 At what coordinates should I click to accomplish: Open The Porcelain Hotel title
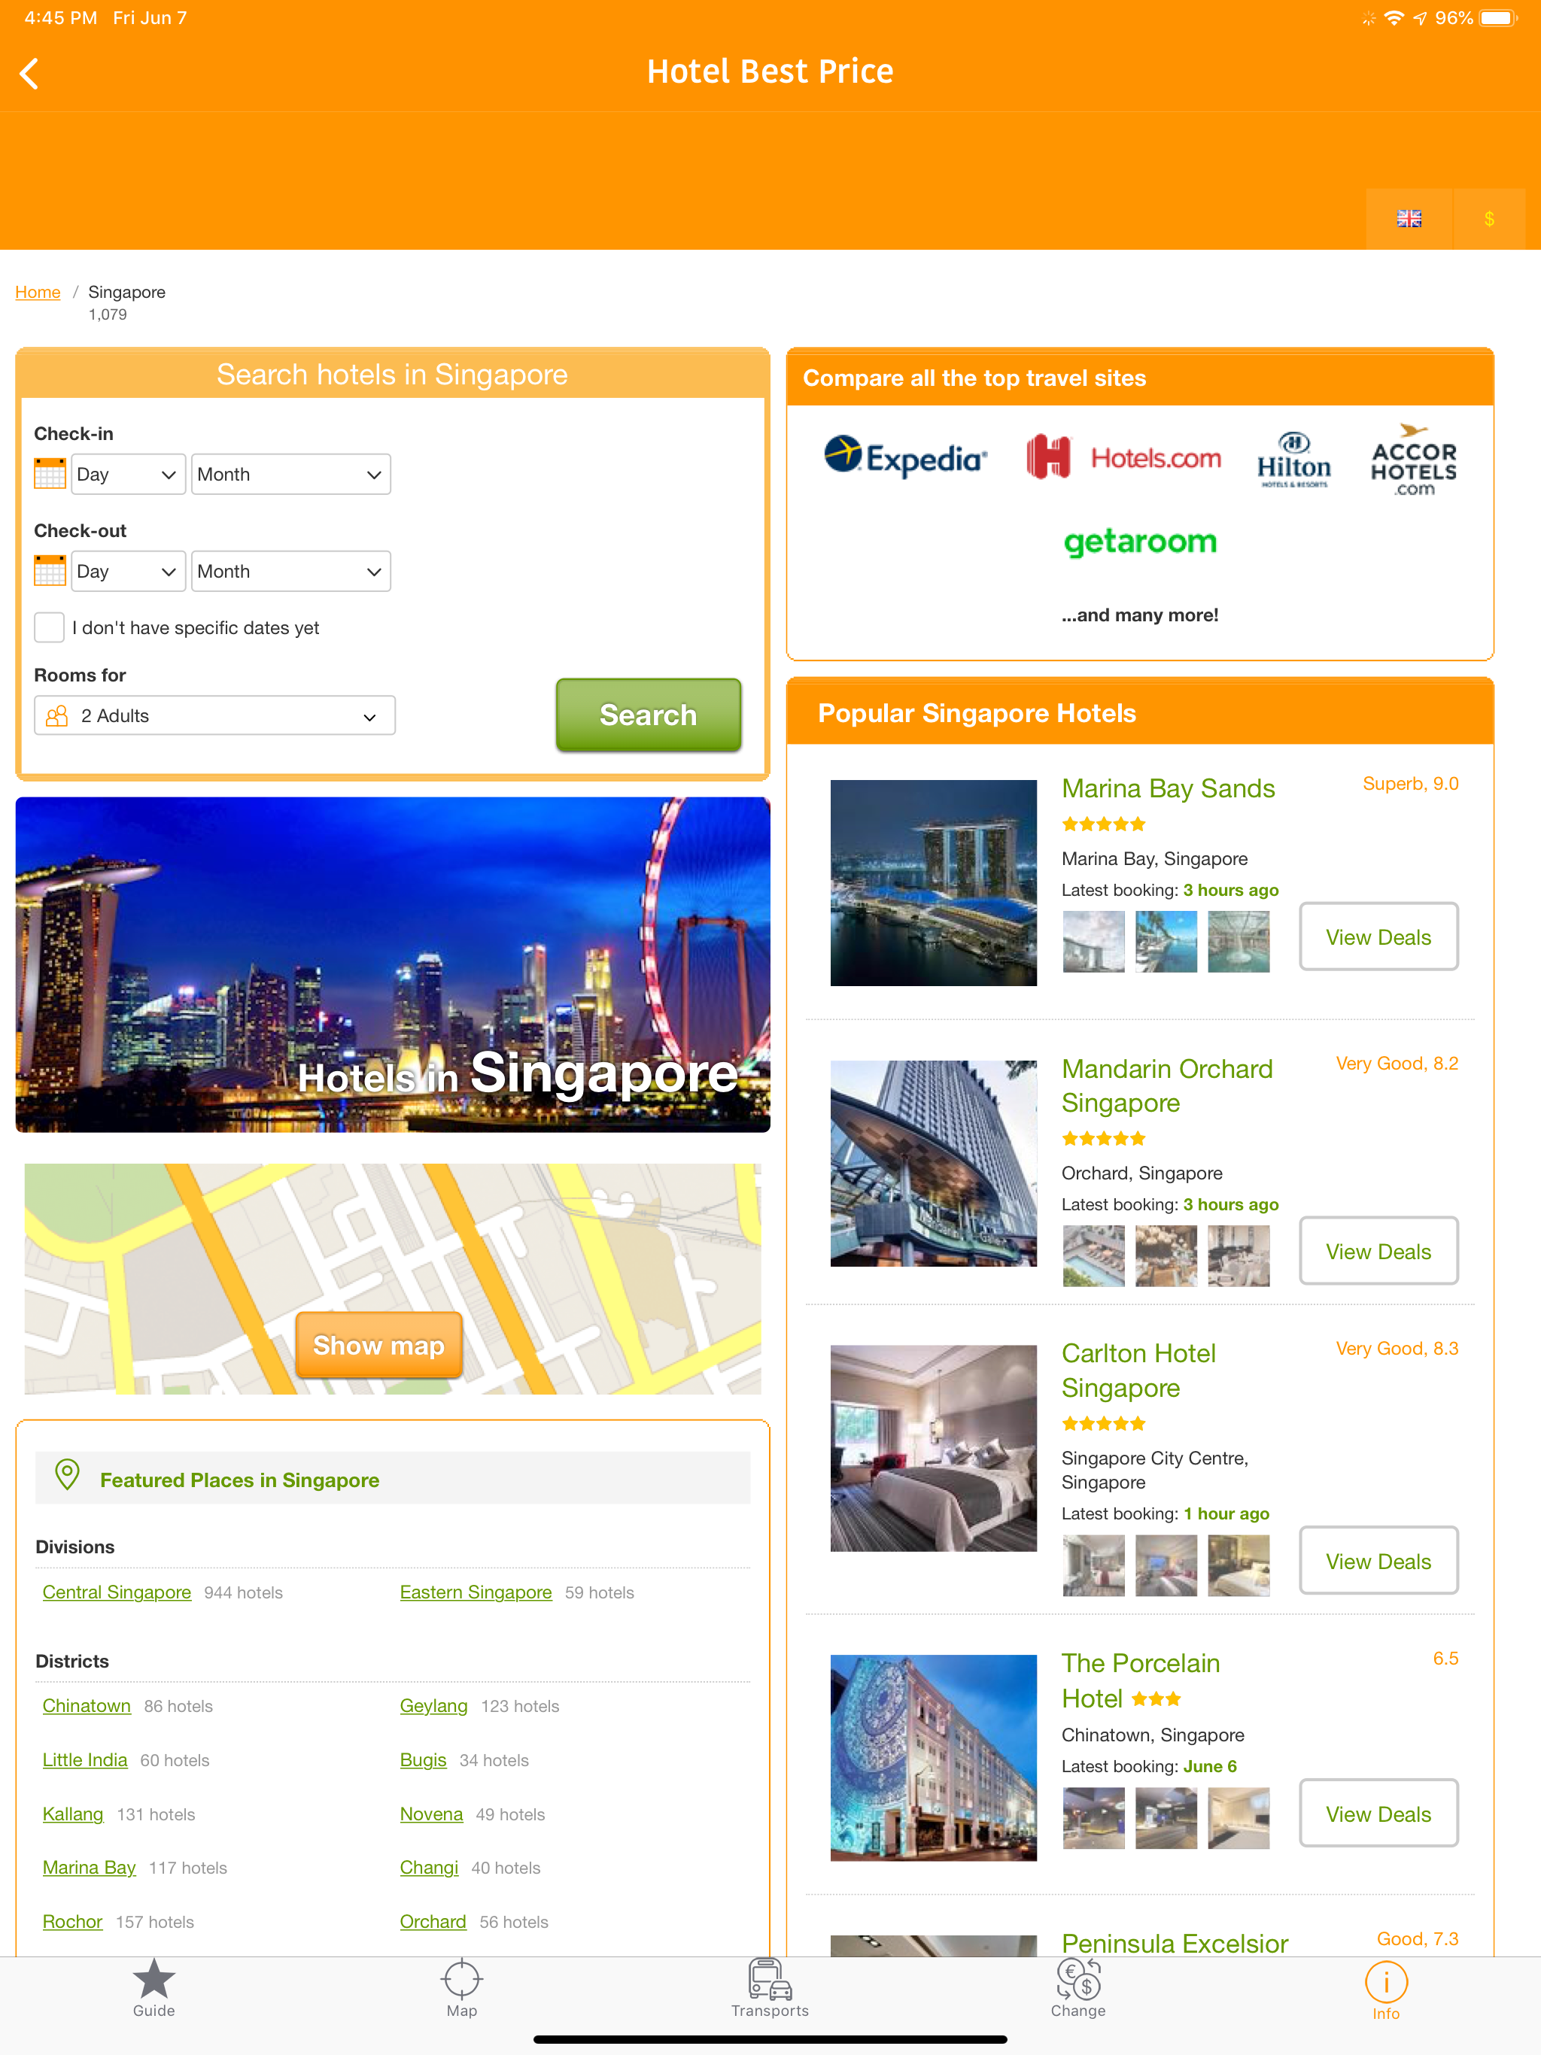pos(1141,1680)
